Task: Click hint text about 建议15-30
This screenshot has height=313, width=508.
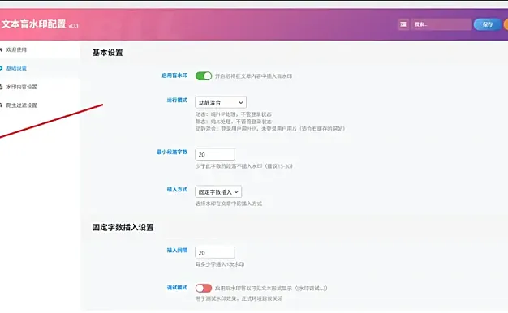Action: coord(243,166)
